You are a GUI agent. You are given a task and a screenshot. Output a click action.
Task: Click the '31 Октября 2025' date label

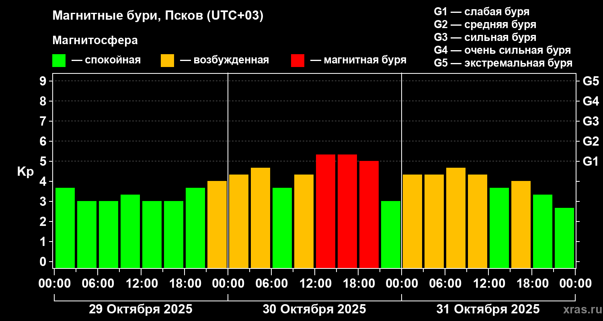pos(488,309)
